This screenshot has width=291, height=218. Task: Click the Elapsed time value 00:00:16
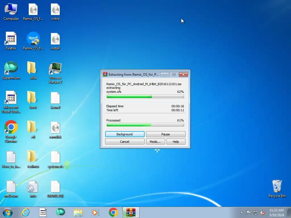coord(178,106)
